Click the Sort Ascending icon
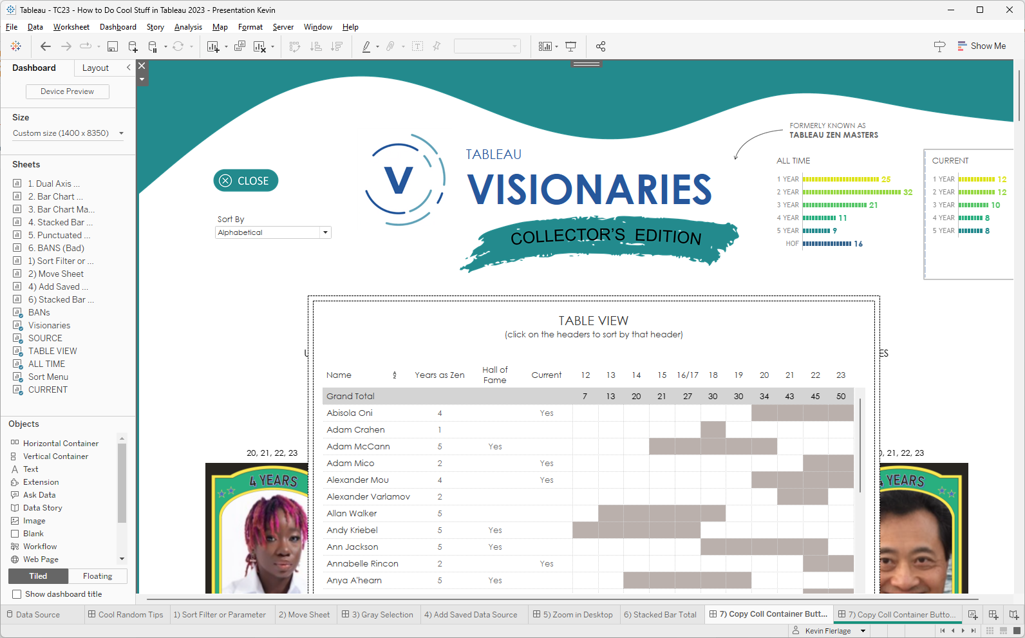Screen dimensions: 1025x638 coord(316,46)
